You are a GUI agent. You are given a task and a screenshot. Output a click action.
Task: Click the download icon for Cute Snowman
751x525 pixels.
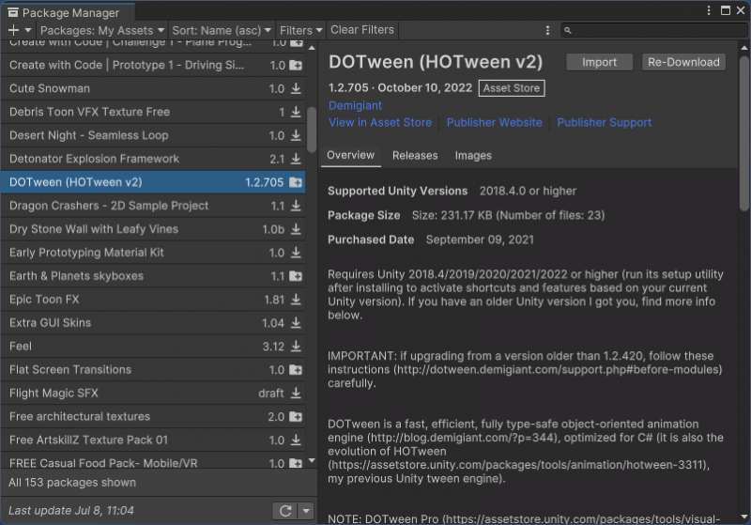coord(296,88)
